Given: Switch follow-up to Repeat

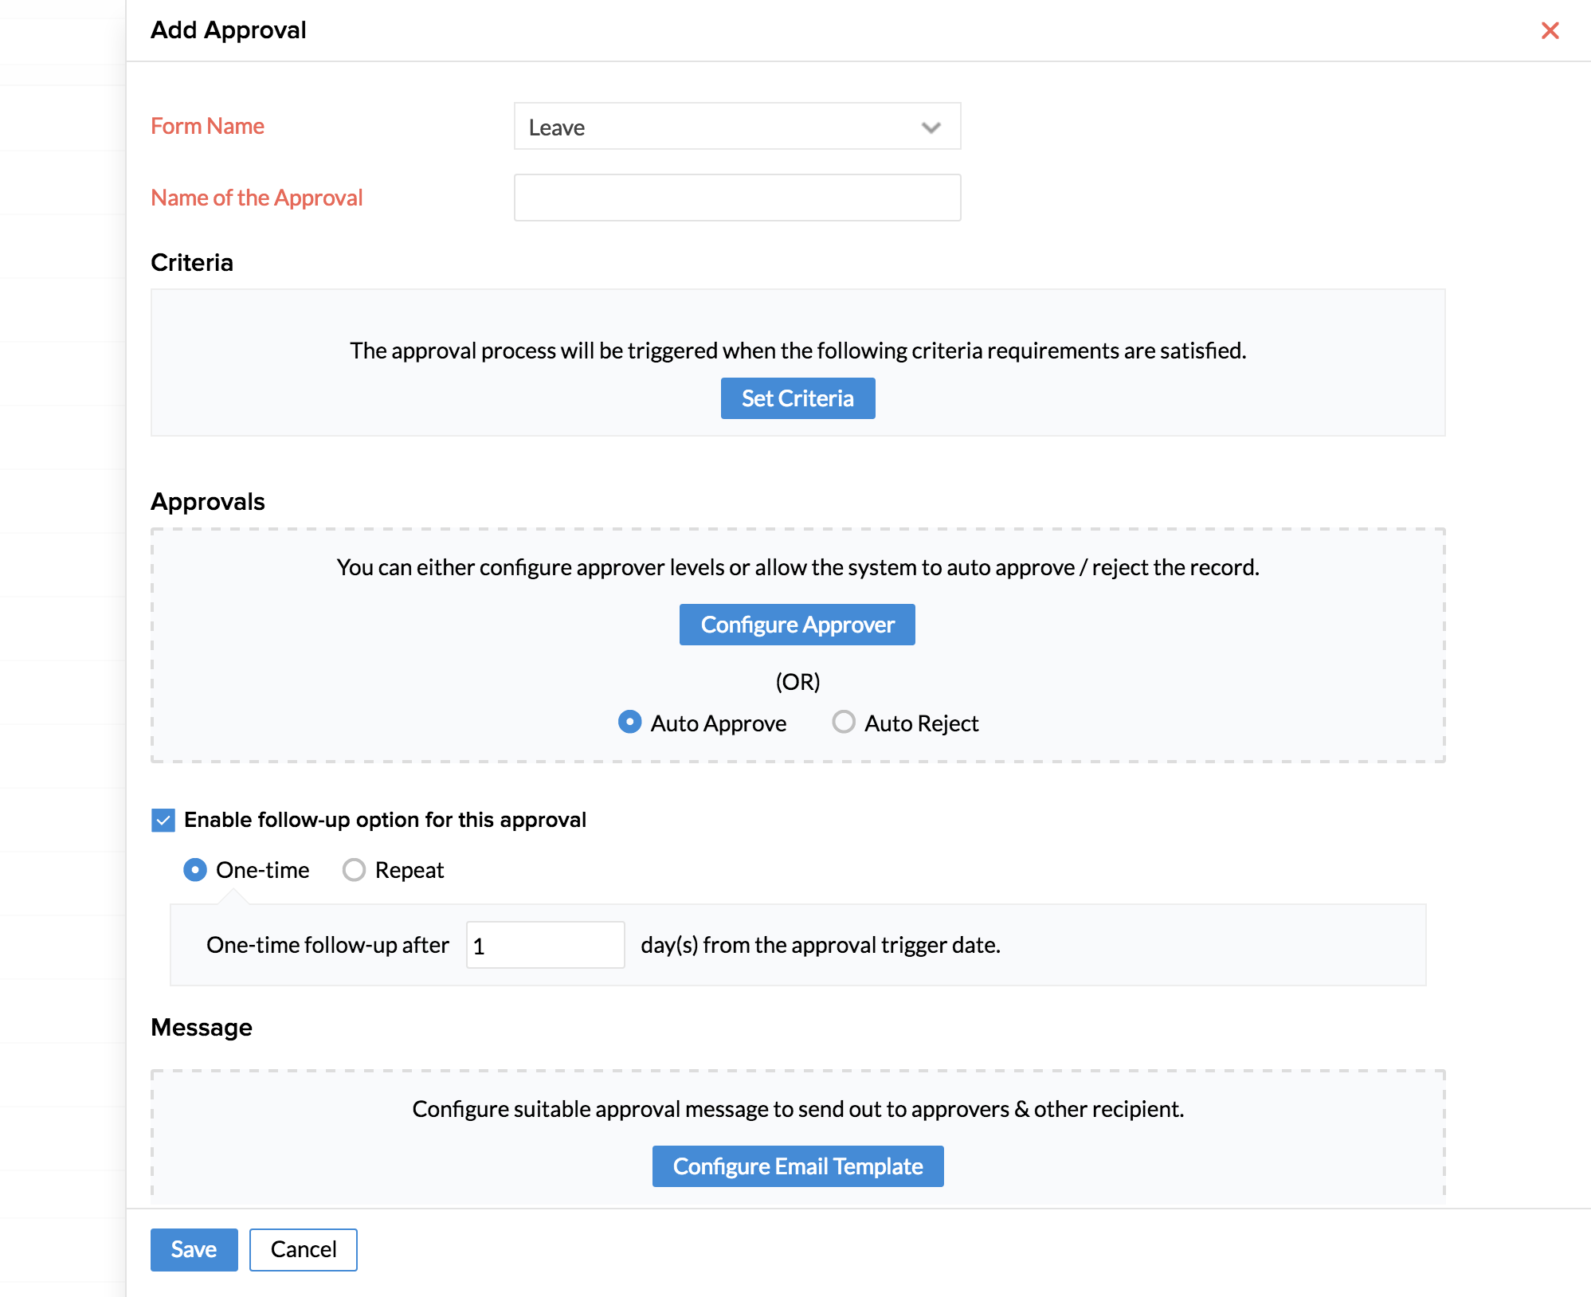Looking at the screenshot, I should point(354,870).
